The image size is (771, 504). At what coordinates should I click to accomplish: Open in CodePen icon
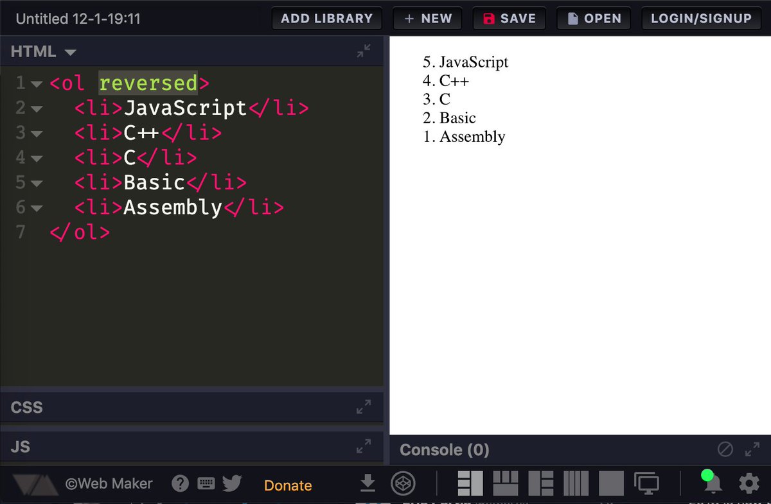[404, 483]
